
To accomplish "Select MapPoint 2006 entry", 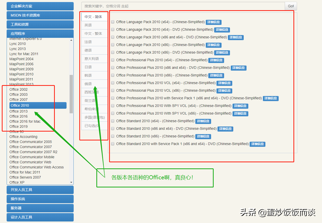I will (21, 64).
